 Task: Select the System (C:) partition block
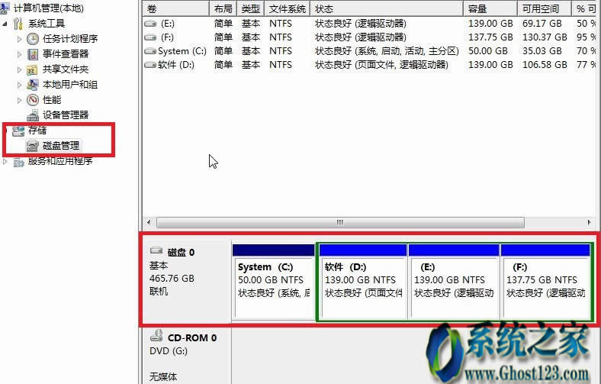(x=273, y=281)
